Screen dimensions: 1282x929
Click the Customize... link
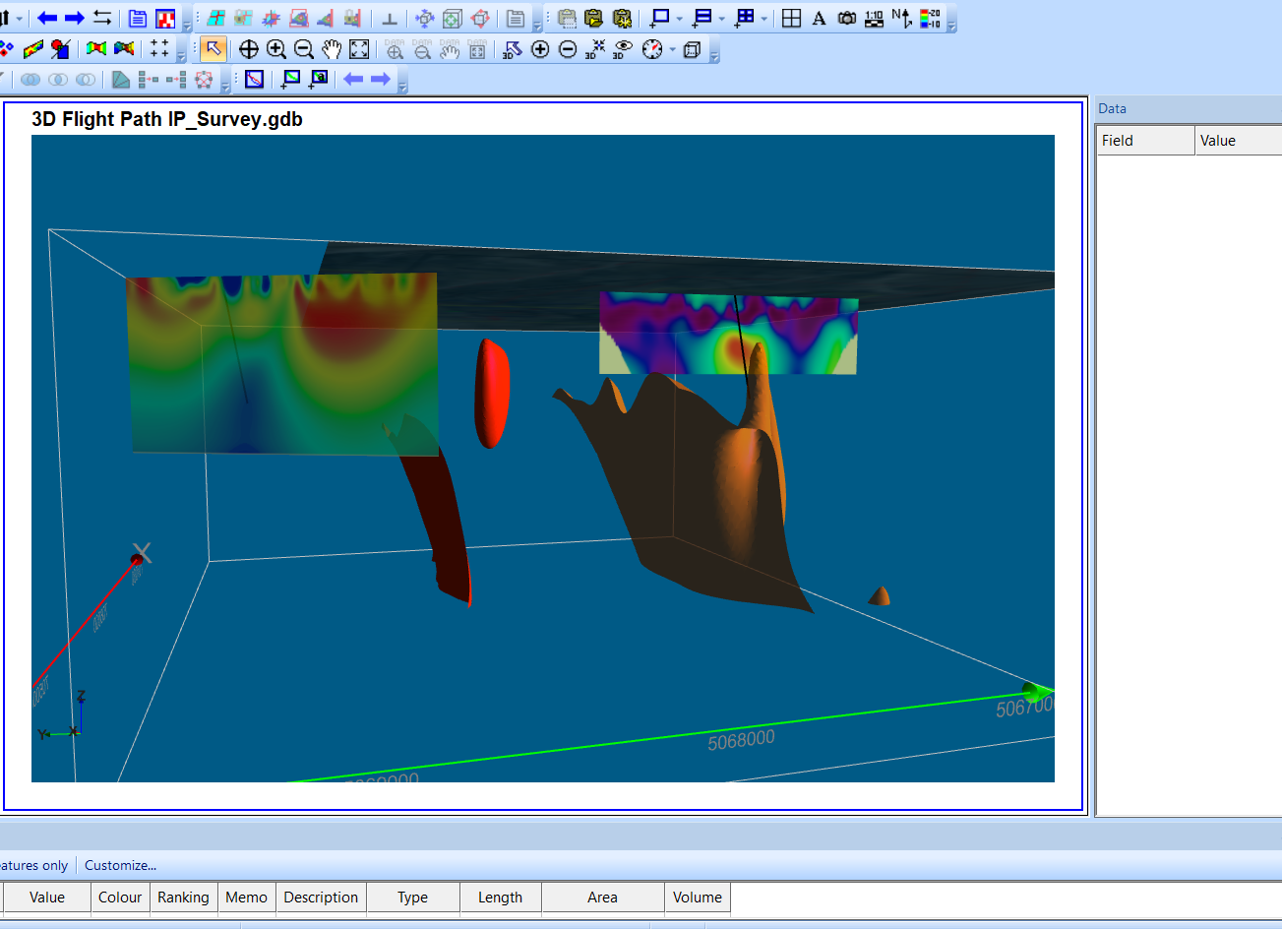tap(120, 865)
